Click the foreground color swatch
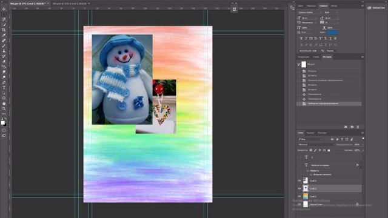Image resolution: width=388 pixels, height=218 pixels. coord(2,122)
